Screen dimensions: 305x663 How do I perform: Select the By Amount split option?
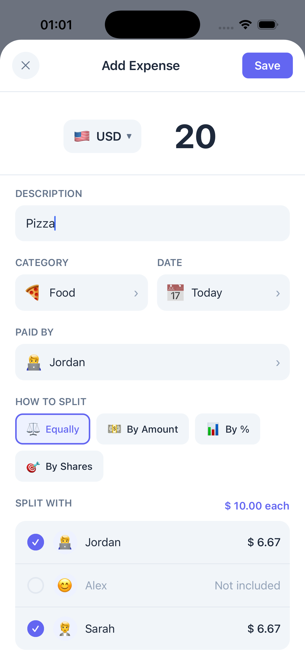pos(143,429)
